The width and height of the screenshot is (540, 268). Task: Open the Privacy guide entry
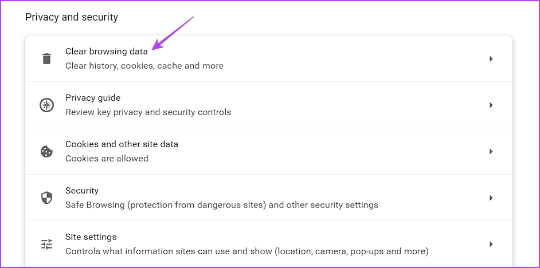(269, 105)
